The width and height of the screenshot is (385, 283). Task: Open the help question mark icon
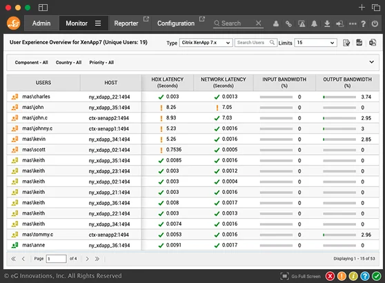(364, 24)
